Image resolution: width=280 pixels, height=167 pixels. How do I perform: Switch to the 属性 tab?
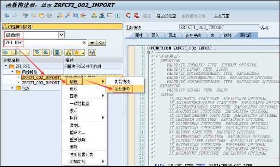139,35
